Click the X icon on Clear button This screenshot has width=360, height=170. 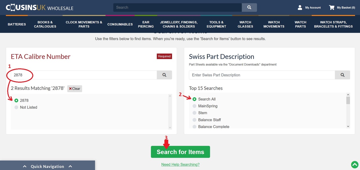tap(70, 89)
